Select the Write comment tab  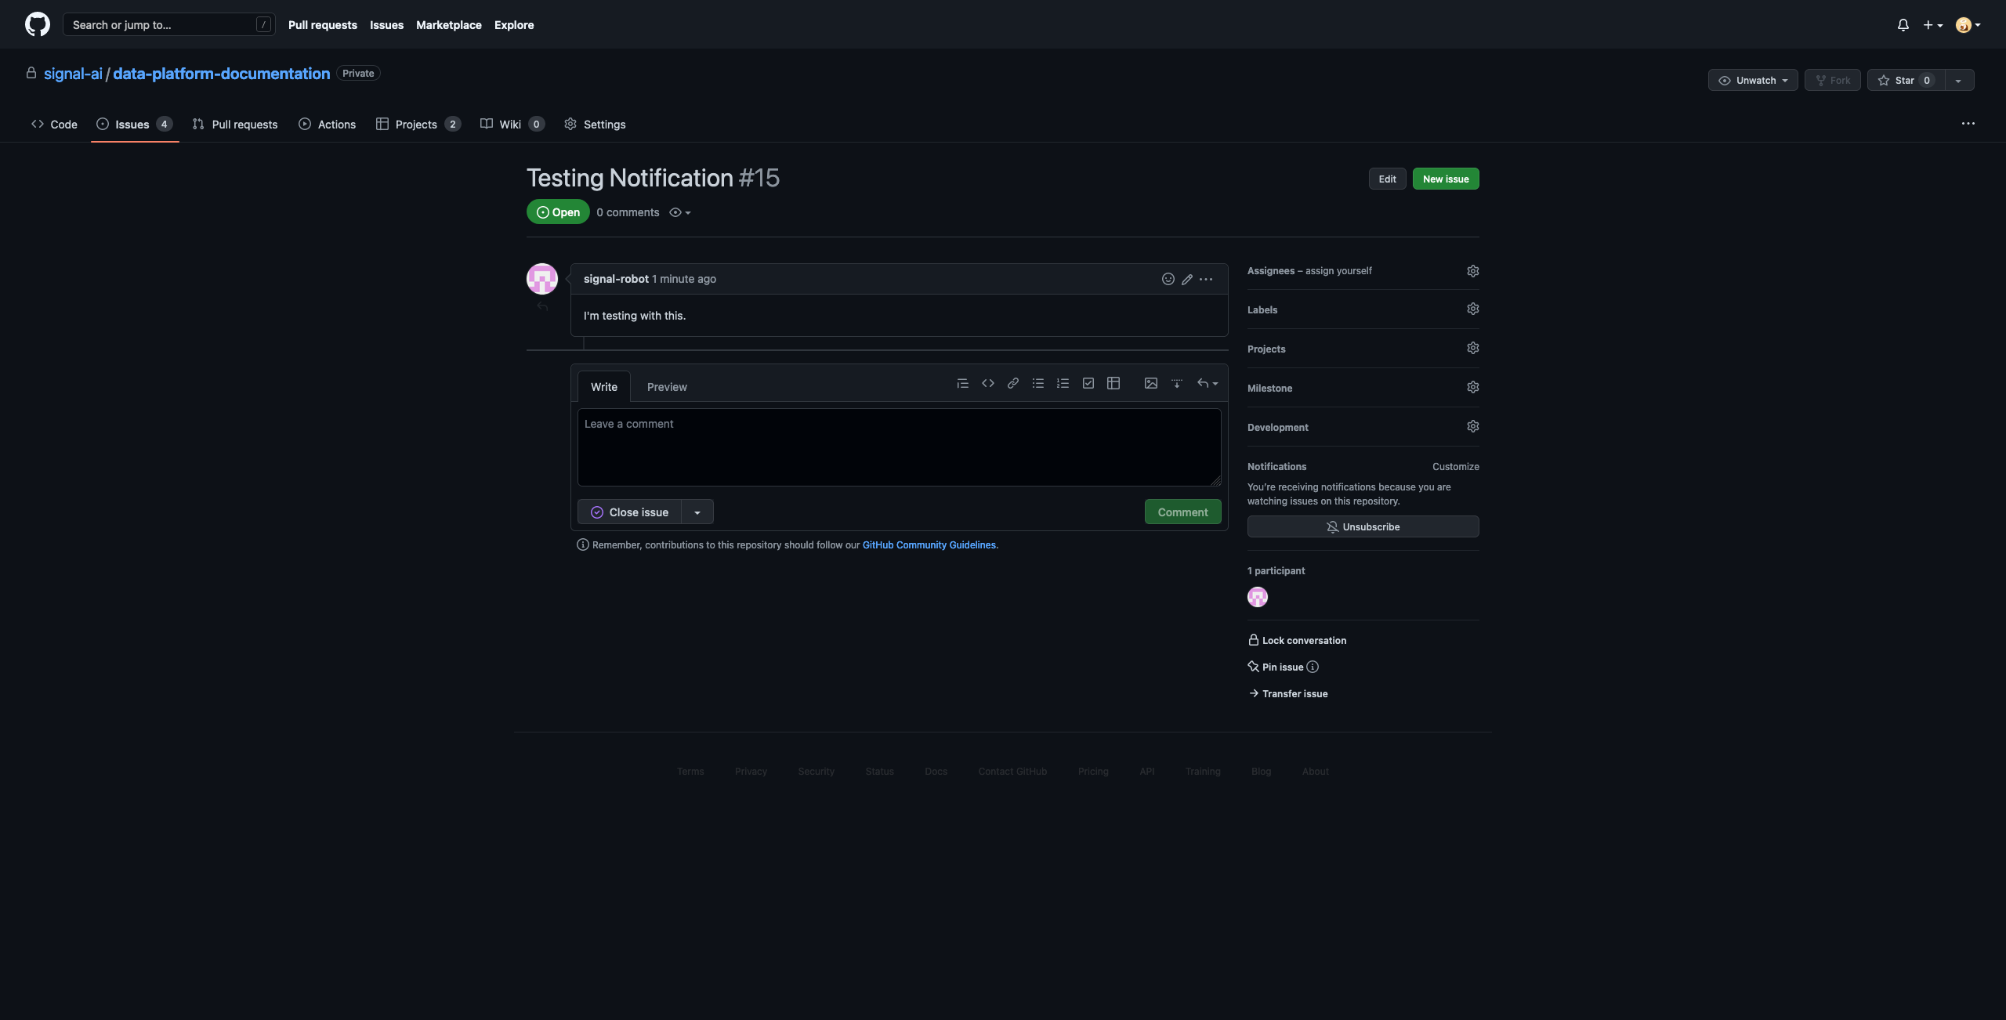tap(603, 387)
